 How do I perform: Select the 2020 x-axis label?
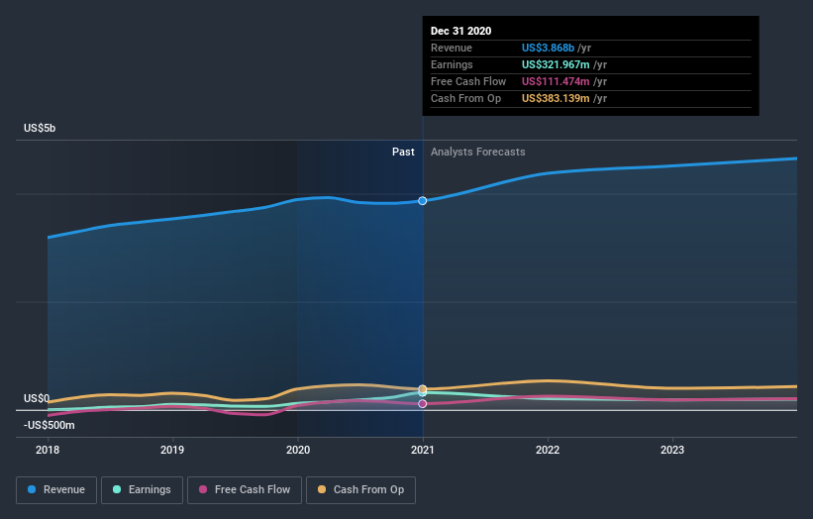click(x=298, y=450)
